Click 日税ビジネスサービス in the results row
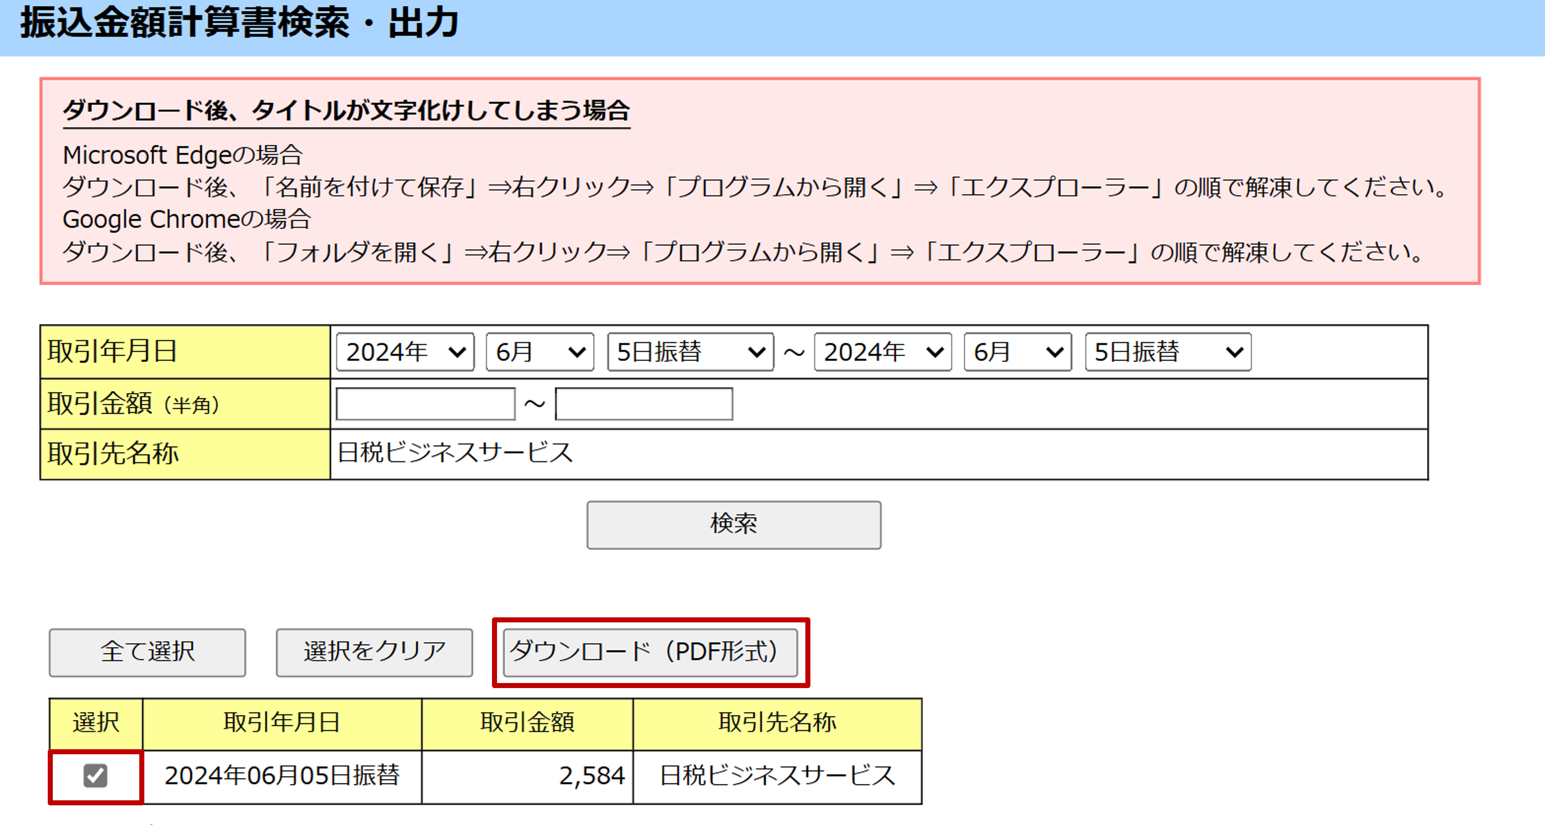The image size is (1545, 825). pyautogui.click(x=777, y=776)
